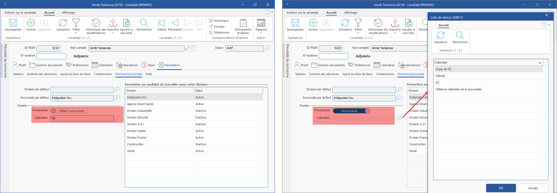
Task: Expand the Rapport dropdown
Action: 261,33
